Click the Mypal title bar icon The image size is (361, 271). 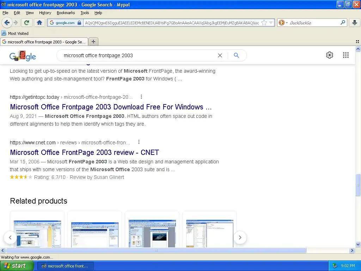[x=3, y=4]
